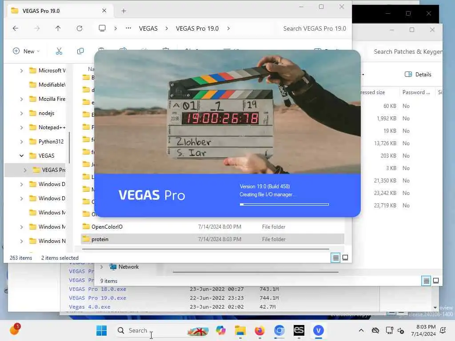
Task: Click the Cut scissors icon
Action: point(59,52)
